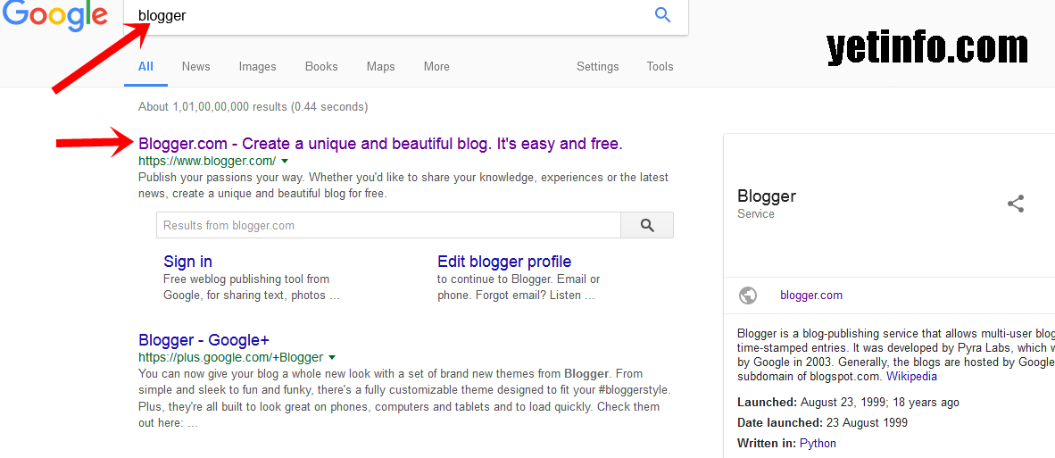Open the Blogger.com result title link
The height and width of the screenshot is (458, 1055).
pyautogui.click(x=380, y=144)
